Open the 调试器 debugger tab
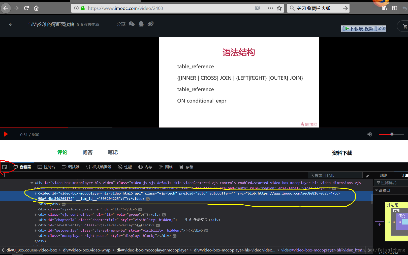This screenshot has width=408, height=255. click(71, 167)
